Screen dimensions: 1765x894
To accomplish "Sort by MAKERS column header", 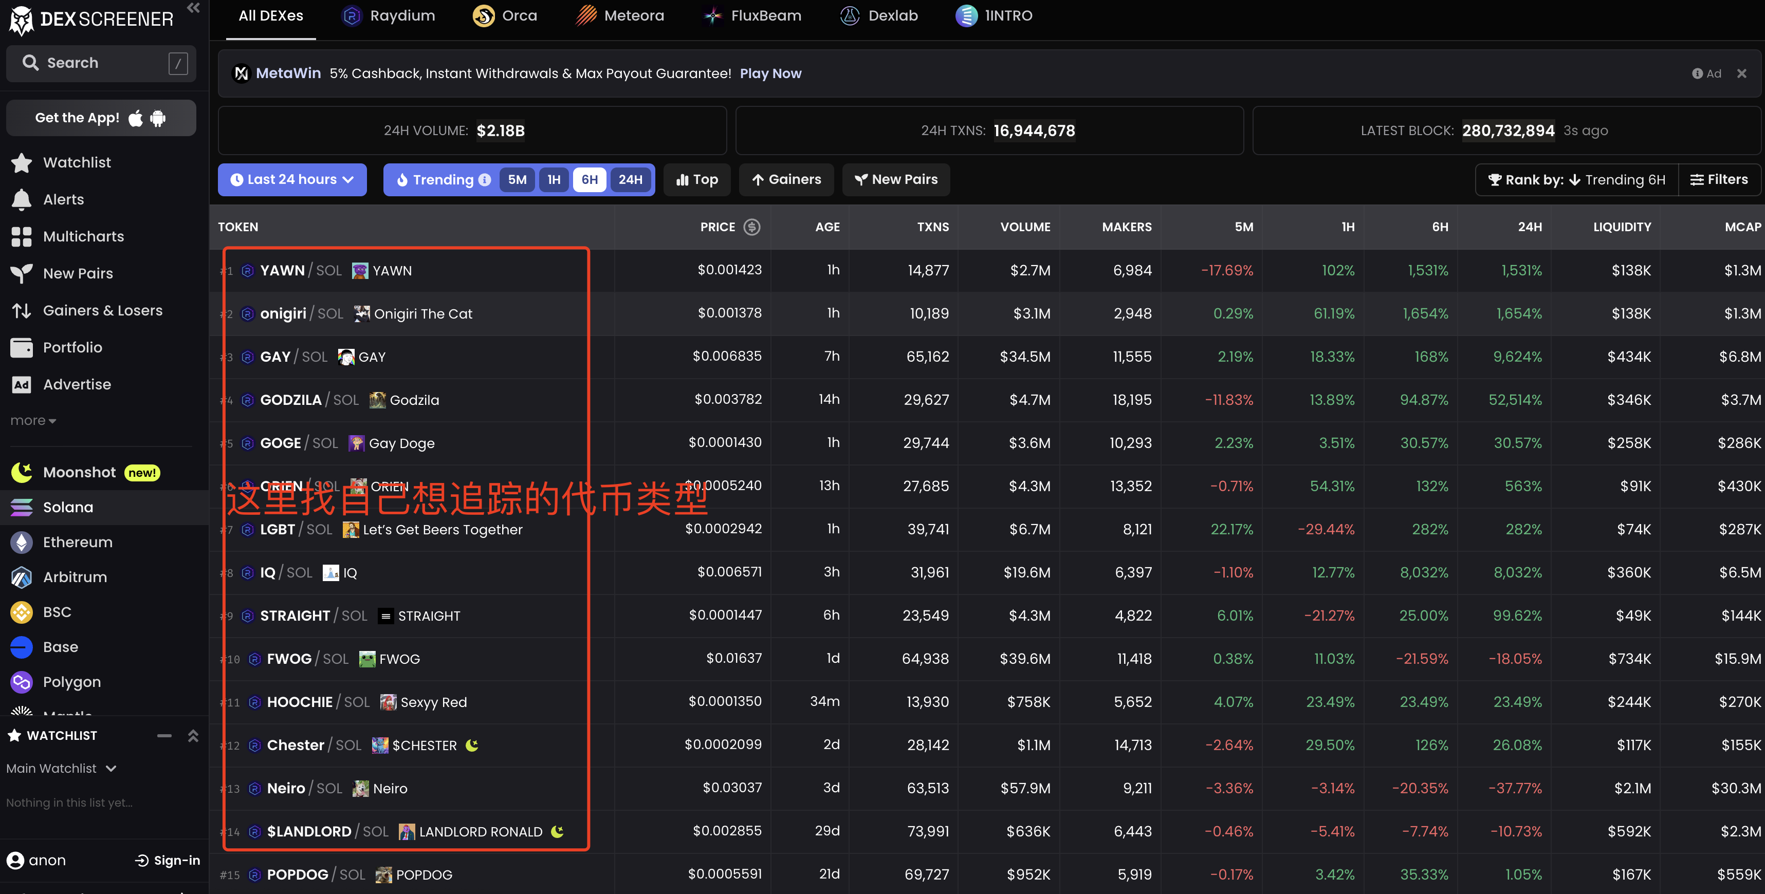I will coord(1127,227).
